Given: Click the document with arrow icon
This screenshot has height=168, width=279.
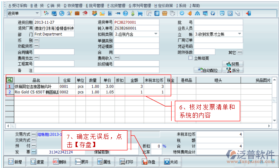Looking at the screenshot, I should [x=149, y=13].
